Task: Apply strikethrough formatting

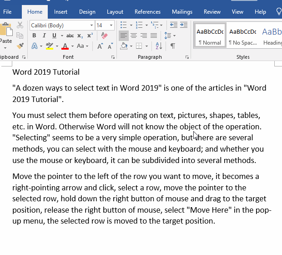Action: [70, 36]
